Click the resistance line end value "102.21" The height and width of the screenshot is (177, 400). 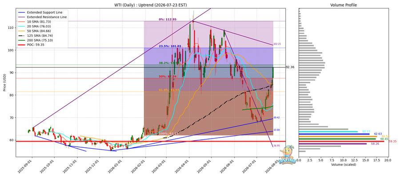click(x=277, y=44)
